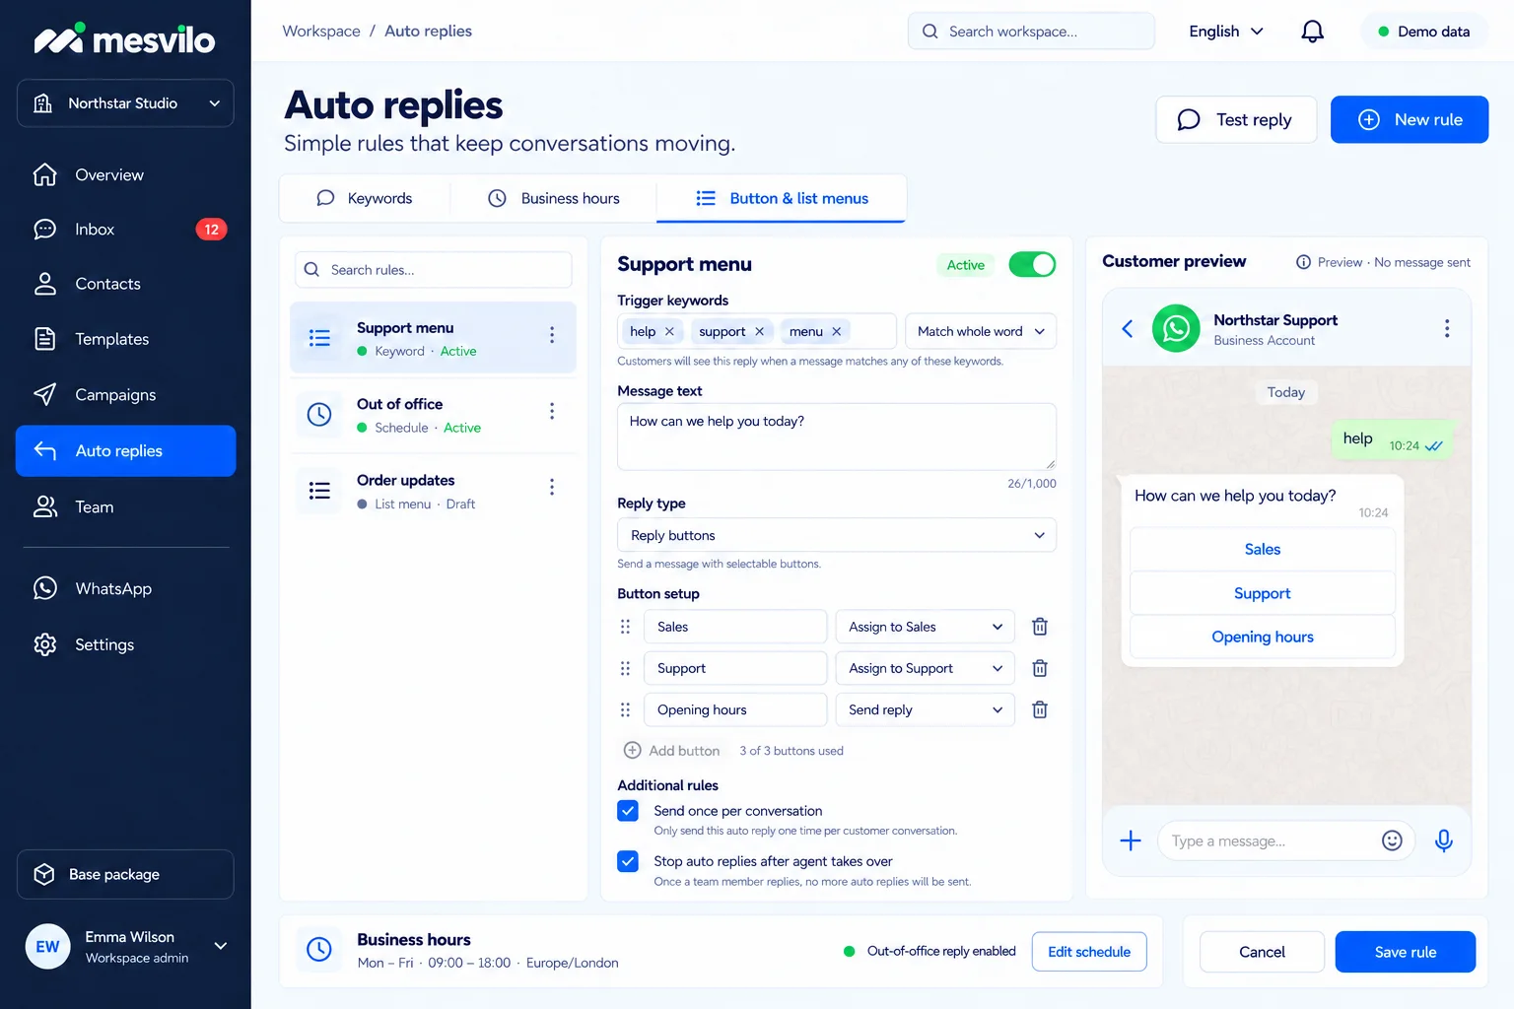
Task: Uncheck Stop auto replies after agent takes over
Action: coord(628,861)
